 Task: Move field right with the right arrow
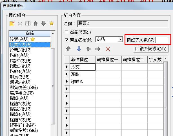point(98,49)
